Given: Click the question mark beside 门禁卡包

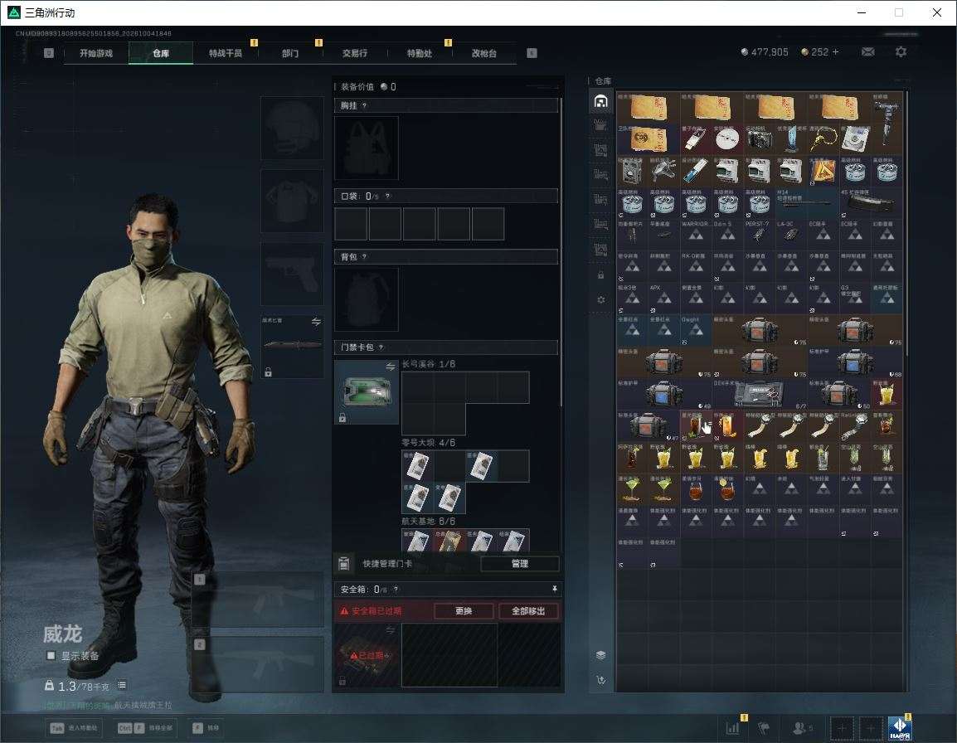Looking at the screenshot, I should point(381,347).
